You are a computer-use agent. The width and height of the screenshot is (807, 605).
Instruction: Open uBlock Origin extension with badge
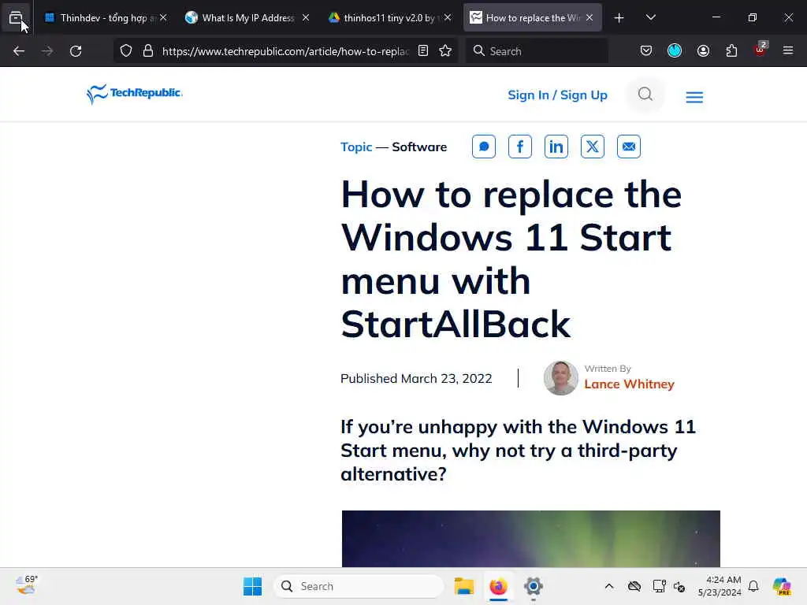tap(761, 50)
